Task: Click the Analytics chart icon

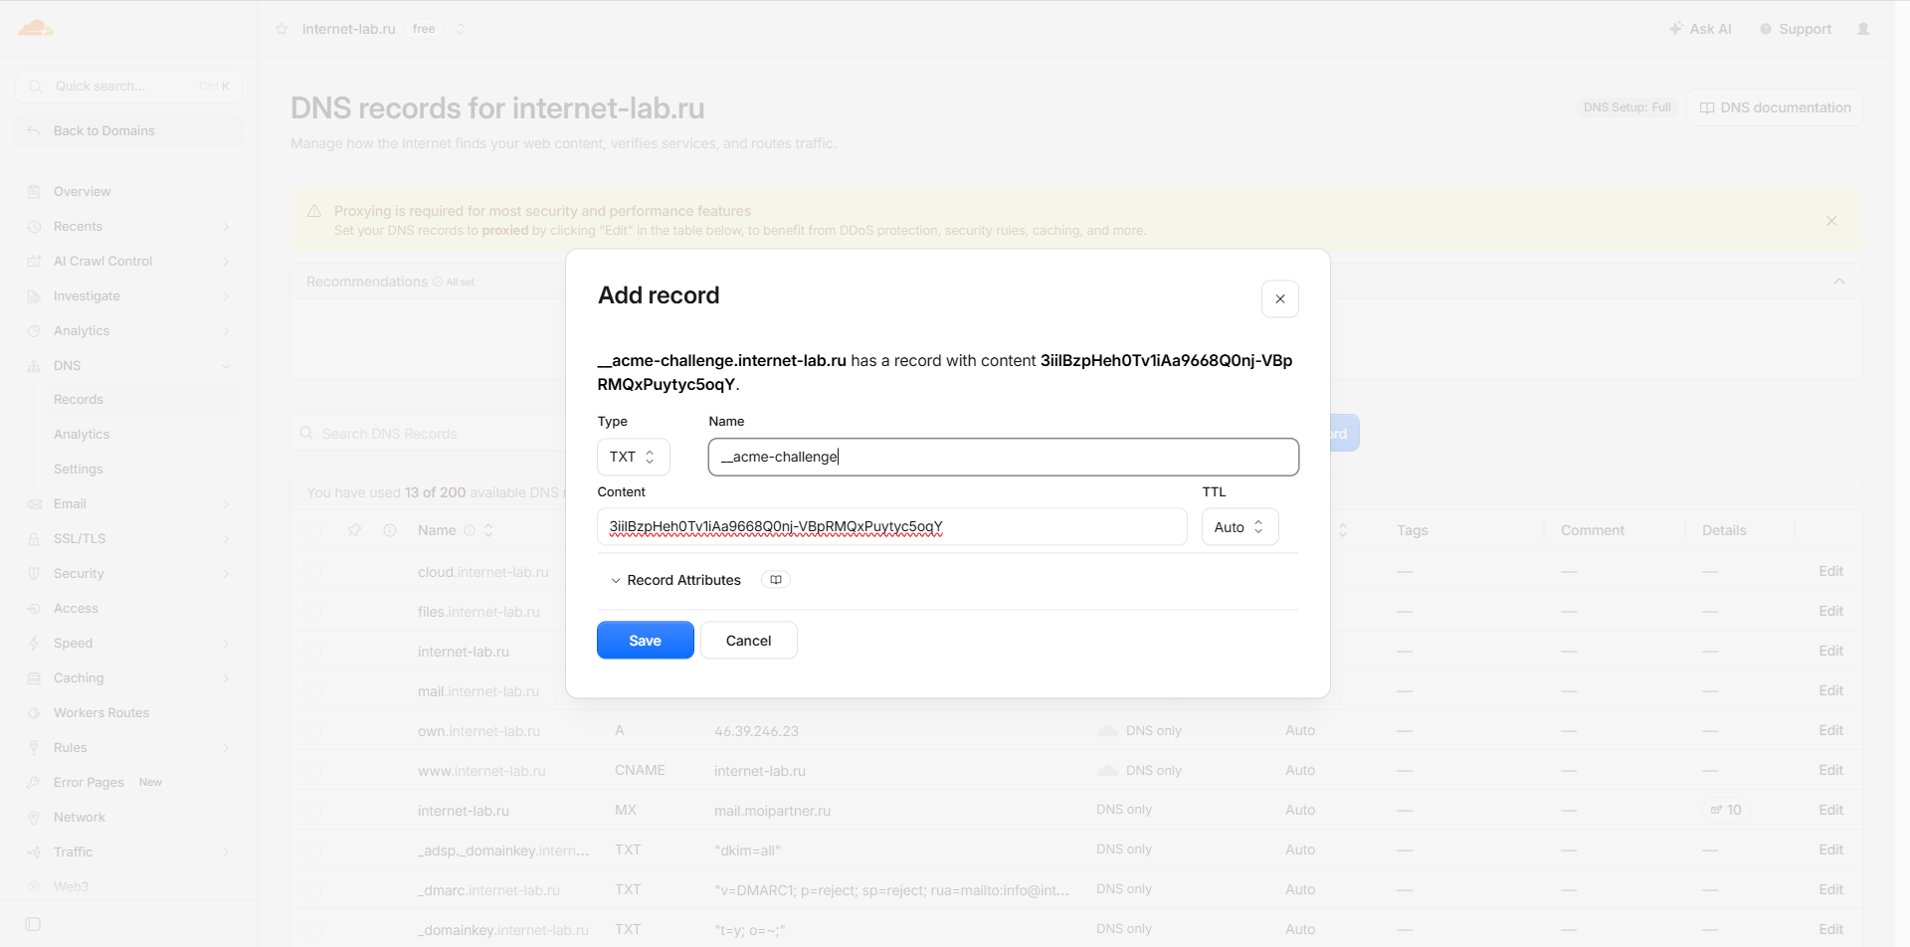Action: coord(34,331)
